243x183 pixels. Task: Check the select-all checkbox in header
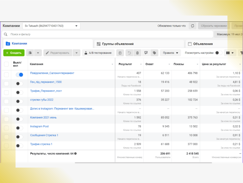[6, 64]
